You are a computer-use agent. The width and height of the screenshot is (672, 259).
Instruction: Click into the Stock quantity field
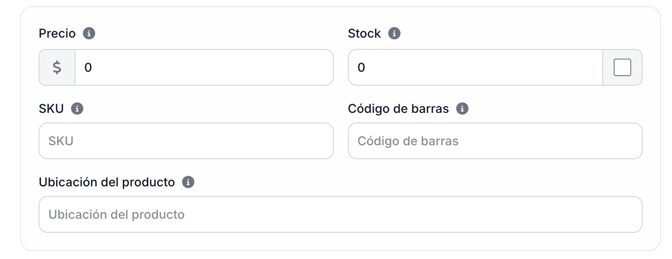point(475,67)
